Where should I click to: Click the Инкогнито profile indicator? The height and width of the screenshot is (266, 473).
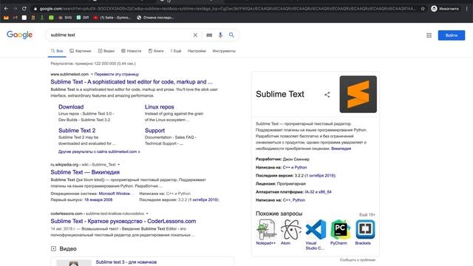(x=445, y=9)
